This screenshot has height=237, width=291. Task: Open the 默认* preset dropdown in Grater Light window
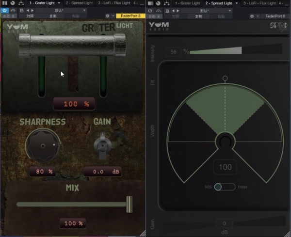[x=61, y=11]
